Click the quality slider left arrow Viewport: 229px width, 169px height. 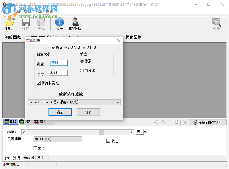click(24, 132)
